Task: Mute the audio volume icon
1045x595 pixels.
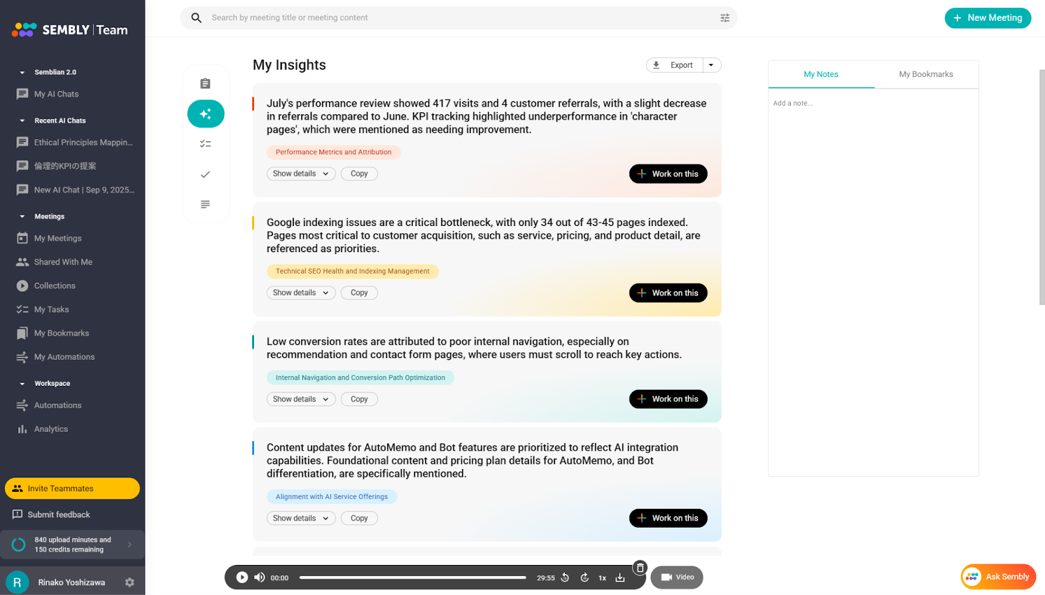Action: pos(260,577)
